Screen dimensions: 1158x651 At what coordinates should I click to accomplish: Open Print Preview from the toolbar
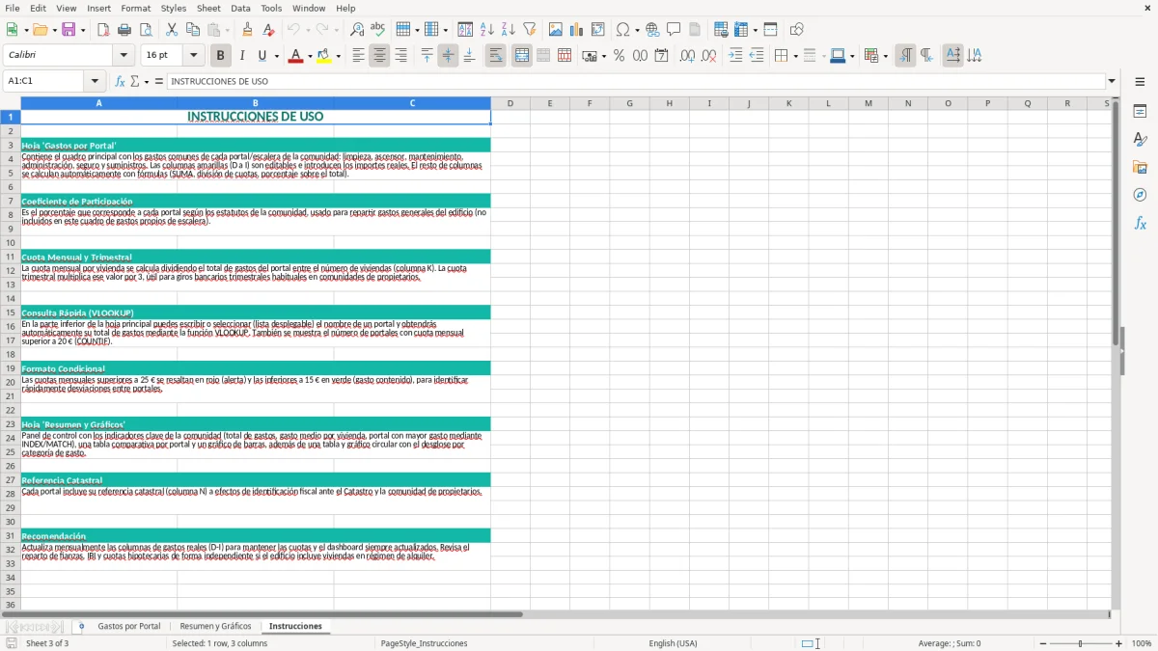pos(146,30)
